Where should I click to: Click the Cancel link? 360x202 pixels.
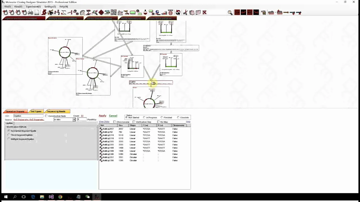point(113,116)
